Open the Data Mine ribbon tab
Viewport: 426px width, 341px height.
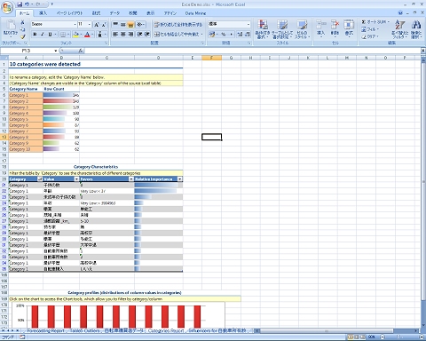click(x=195, y=13)
